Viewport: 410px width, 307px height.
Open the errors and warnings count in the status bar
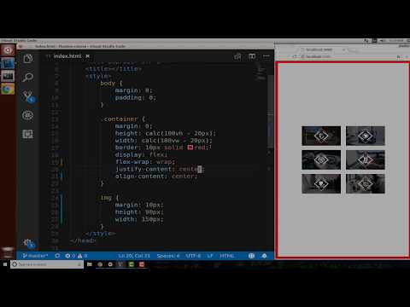pos(76,256)
